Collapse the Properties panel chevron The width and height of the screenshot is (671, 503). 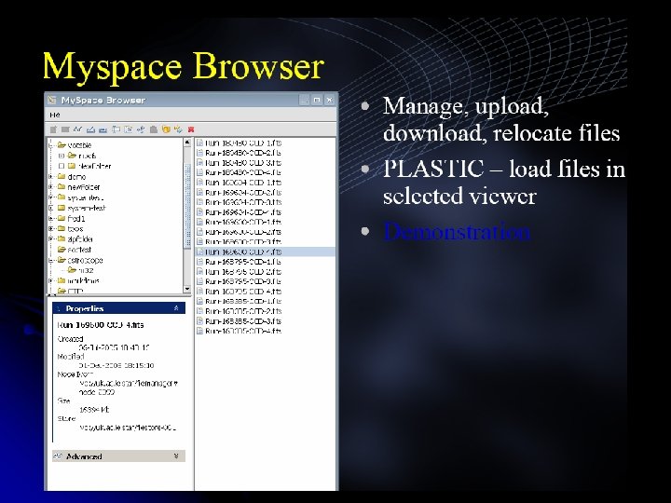click(176, 308)
